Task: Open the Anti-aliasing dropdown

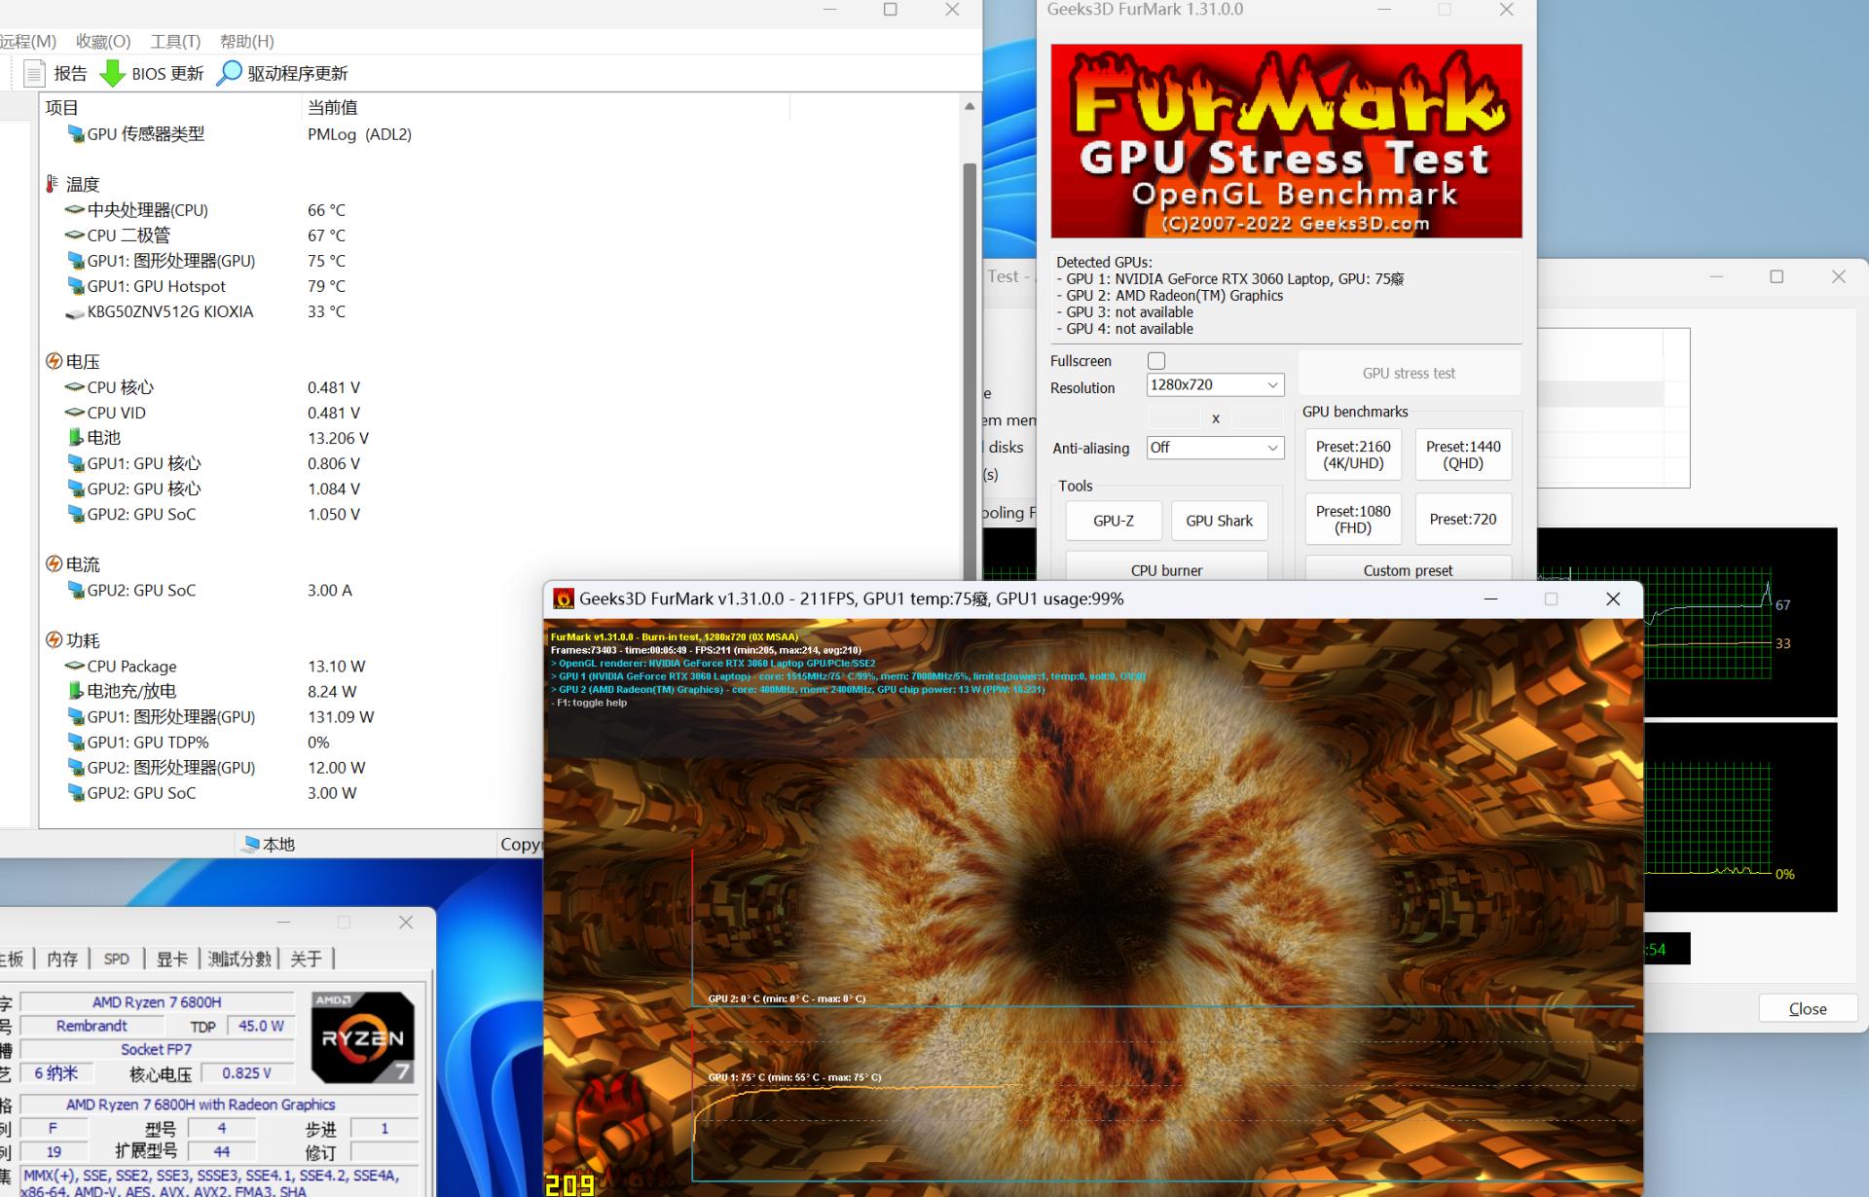Action: point(1215,448)
